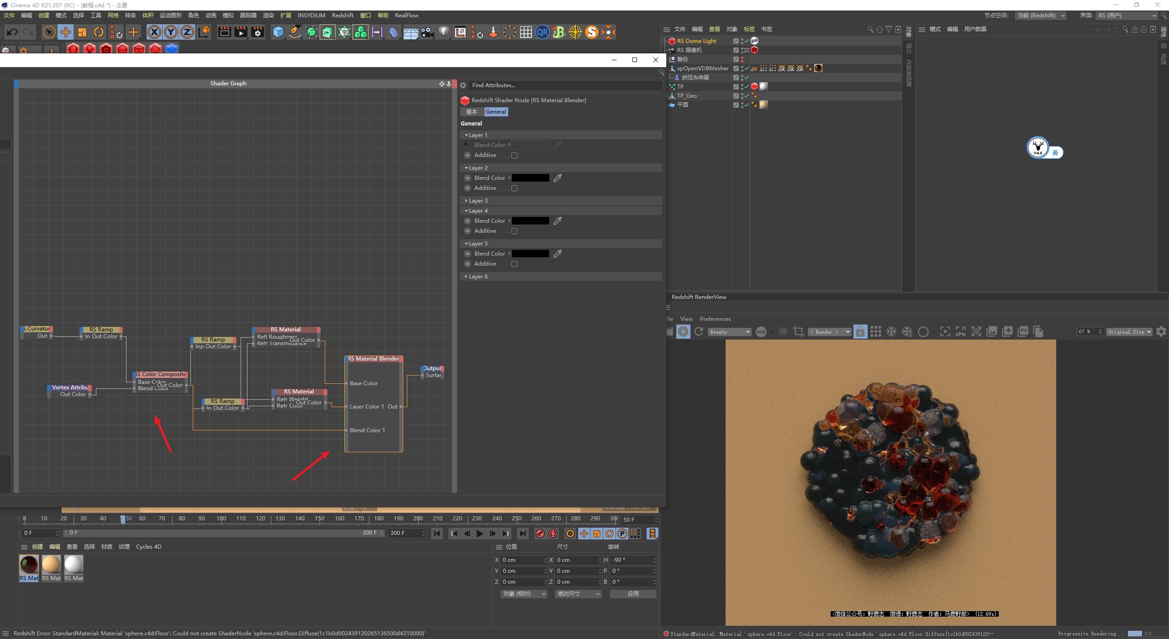Image resolution: width=1169 pixels, height=639 pixels.
Task: Open the Redshift menu in the menu bar
Action: coord(342,15)
